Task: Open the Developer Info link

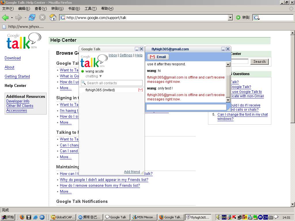Action: [x=18, y=101]
